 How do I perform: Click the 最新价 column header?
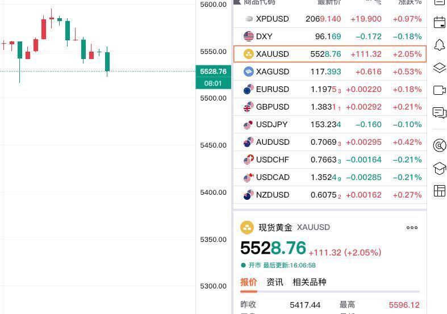click(329, 2)
